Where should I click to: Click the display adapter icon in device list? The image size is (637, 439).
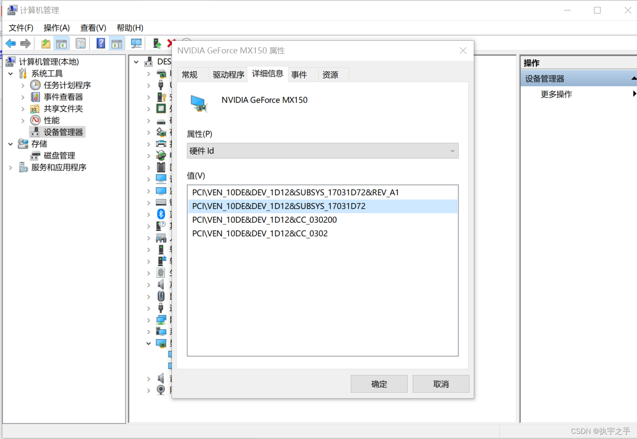click(x=161, y=343)
